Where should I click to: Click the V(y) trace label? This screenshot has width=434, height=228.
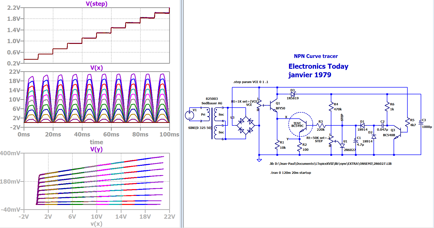pyautogui.click(x=96, y=149)
